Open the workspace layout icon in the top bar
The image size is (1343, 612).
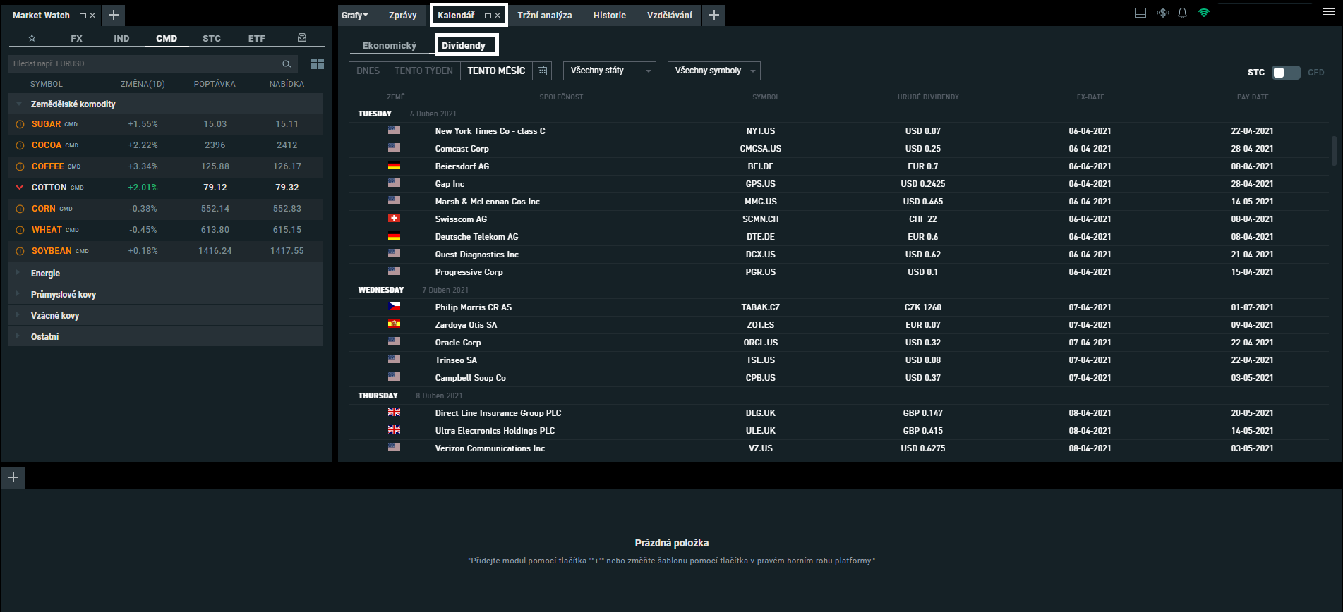click(x=1140, y=13)
